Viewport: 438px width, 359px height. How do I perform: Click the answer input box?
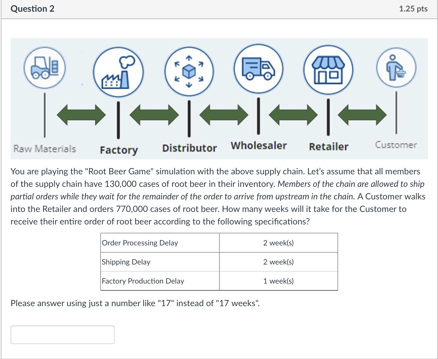point(62,334)
